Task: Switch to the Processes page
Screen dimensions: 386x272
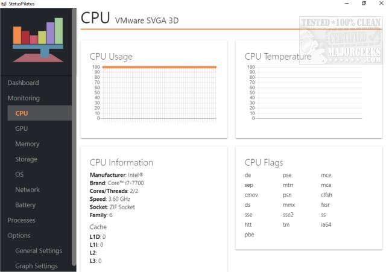Action: 21,220
